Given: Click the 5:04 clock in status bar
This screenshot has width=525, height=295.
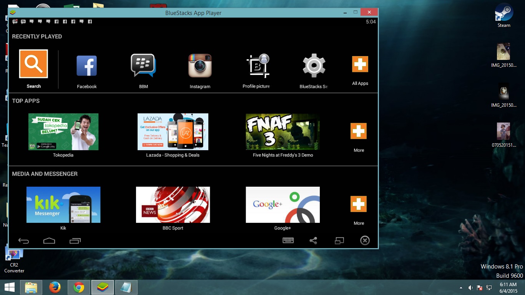Looking at the screenshot, I should tap(370, 22).
